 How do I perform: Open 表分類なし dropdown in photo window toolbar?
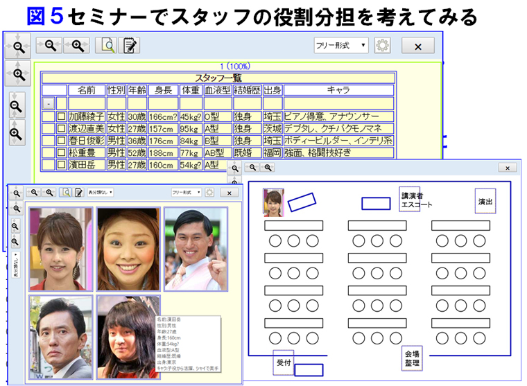100,193
